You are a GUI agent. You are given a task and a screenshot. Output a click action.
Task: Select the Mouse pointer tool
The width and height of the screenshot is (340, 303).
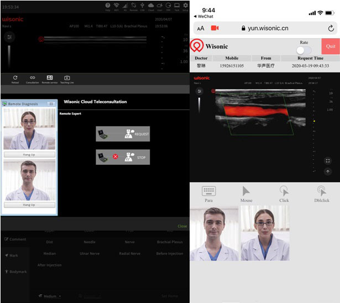tap(246, 193)
